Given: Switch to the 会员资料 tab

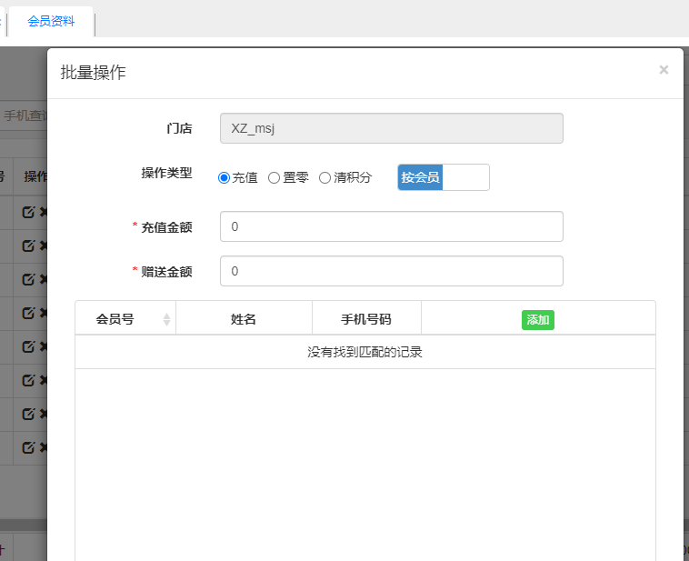Looking at the screenshot, I should (51, 22).
